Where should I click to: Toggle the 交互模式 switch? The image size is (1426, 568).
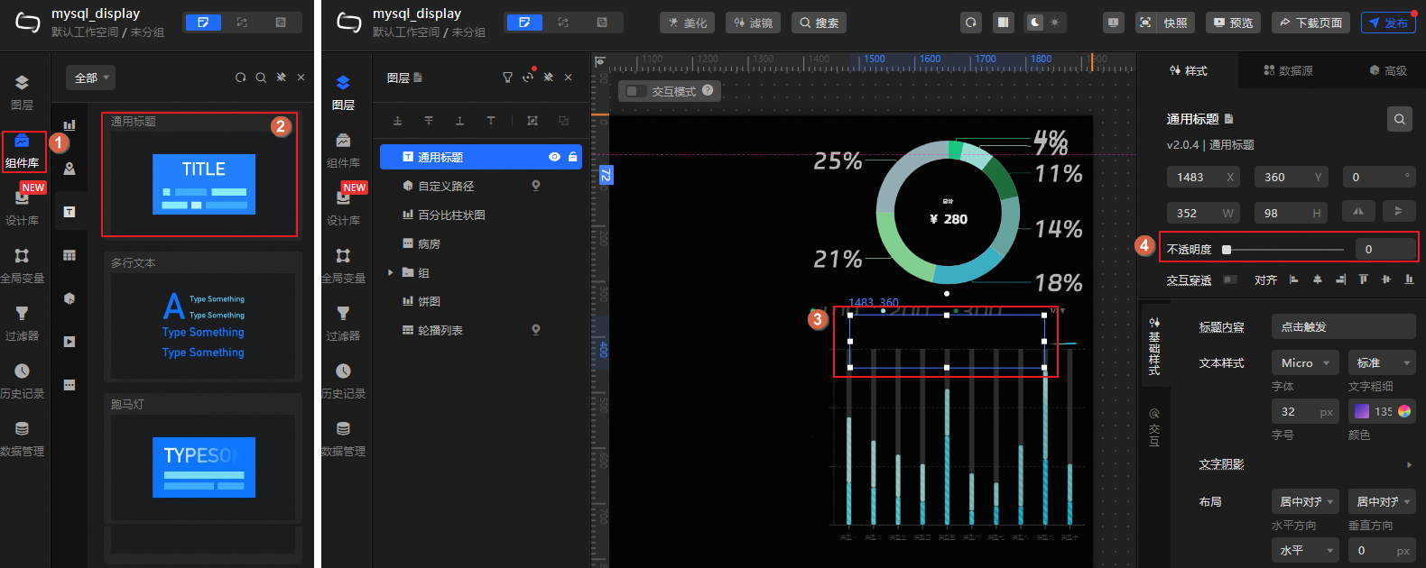click(636, 91)
